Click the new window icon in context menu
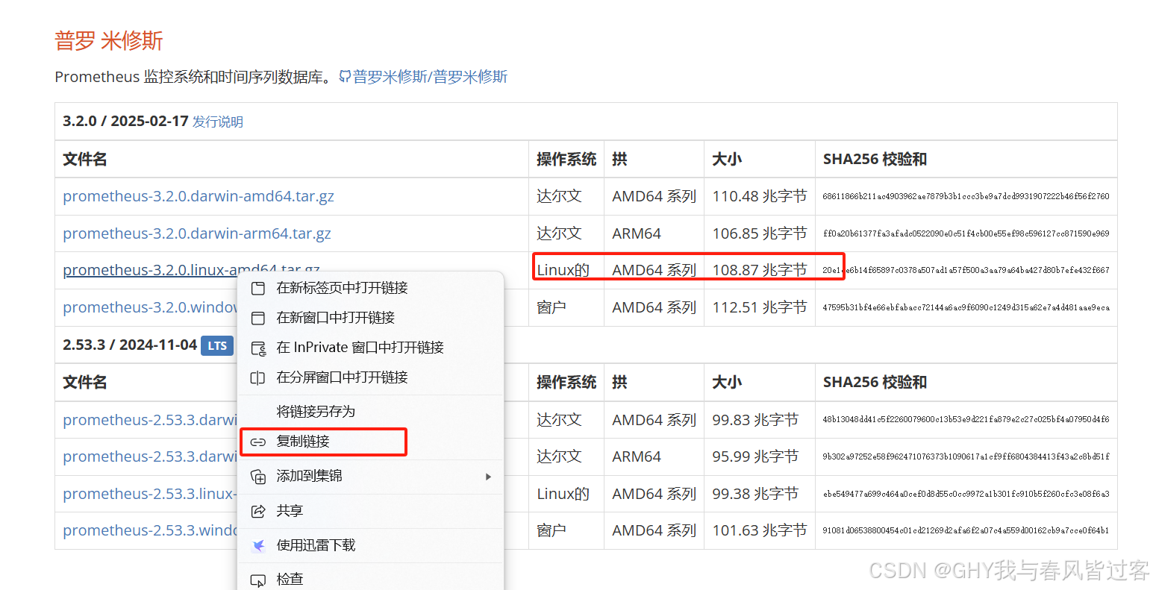 tap(258, 318)
